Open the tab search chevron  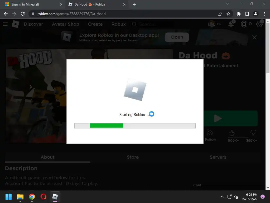tap(228, 4)
